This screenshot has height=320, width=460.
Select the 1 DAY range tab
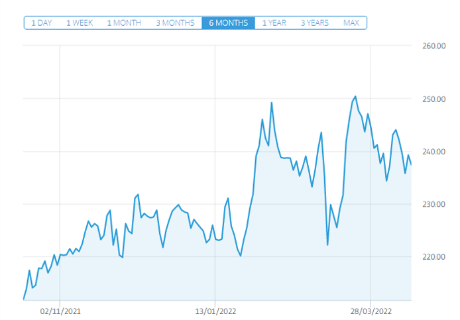pyautogui.click(x=41, y=23)
